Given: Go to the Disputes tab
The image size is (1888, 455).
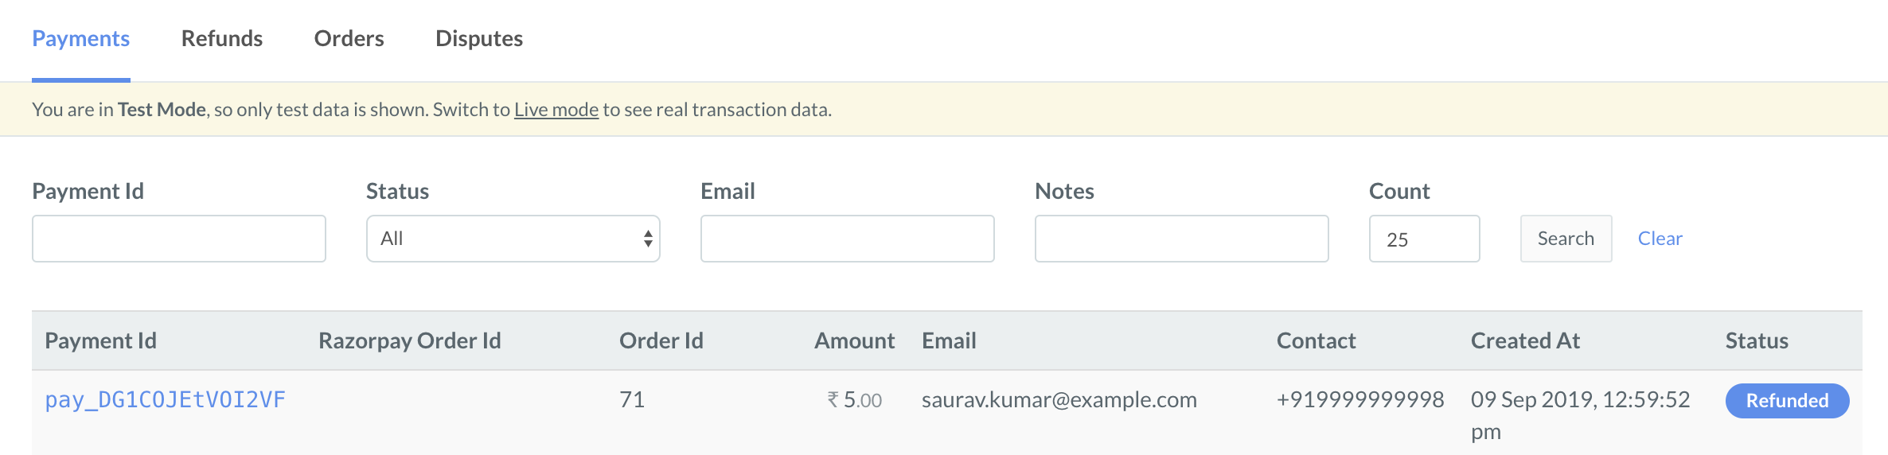Looking at the screenshot, I should pos(479,38).
